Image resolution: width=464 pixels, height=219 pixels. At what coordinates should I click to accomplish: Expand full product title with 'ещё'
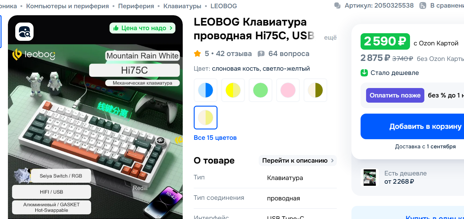330,37
